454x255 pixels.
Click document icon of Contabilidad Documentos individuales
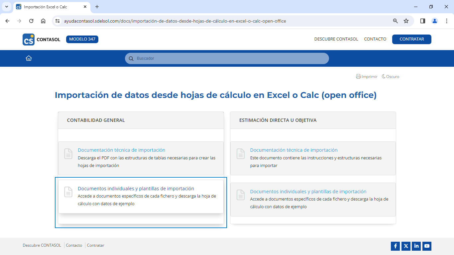click(68, 192)
